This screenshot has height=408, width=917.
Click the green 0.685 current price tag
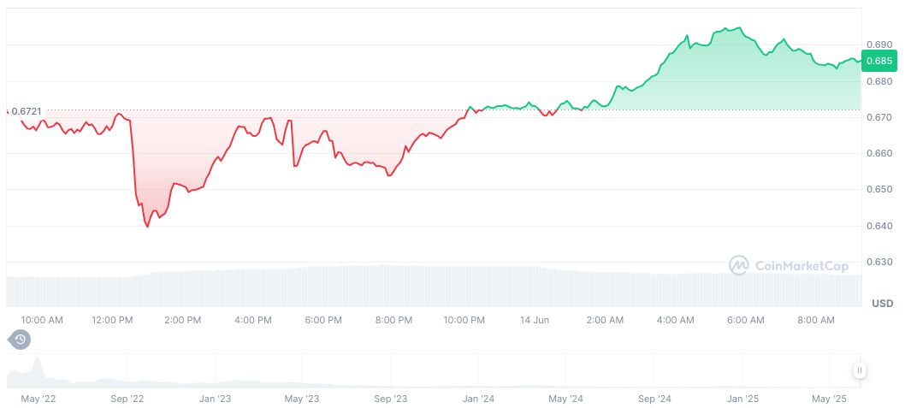tap(879, 61)
